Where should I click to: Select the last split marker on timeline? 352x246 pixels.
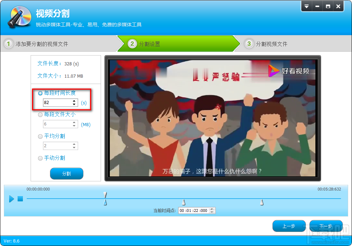point(262,202)
